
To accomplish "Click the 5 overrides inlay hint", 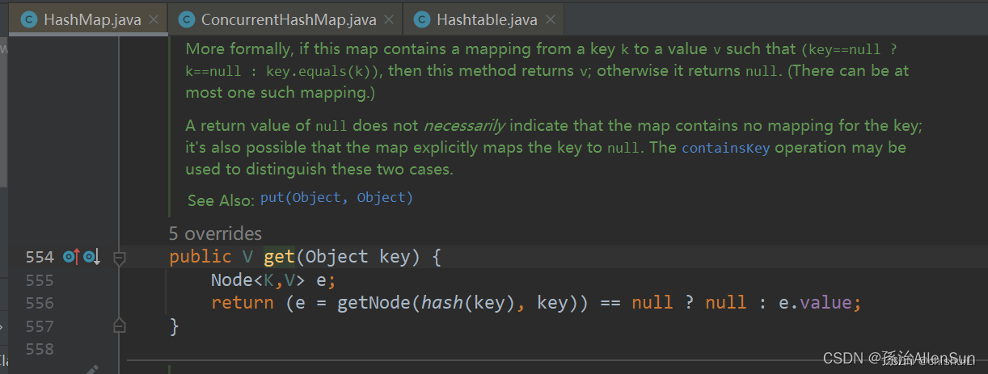I will point(215,233).
